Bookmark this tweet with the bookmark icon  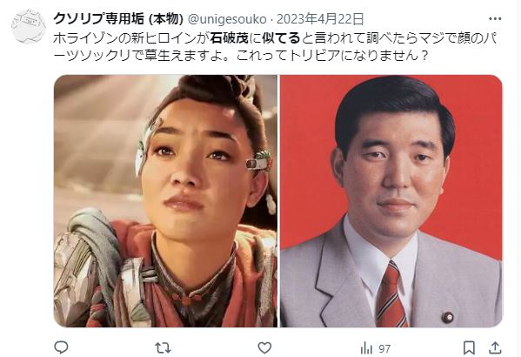469,347
